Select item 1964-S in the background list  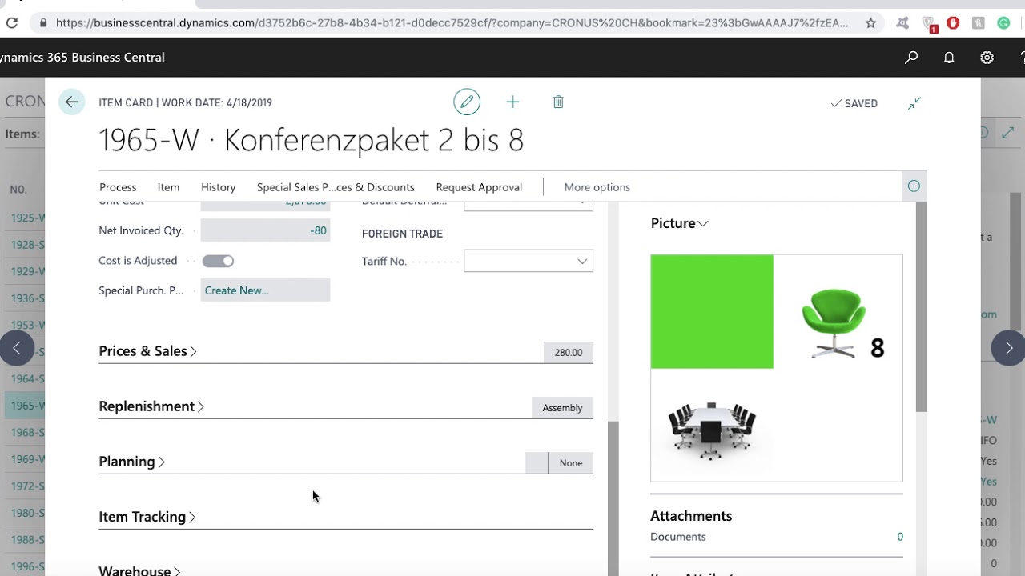tap(28, 378)
